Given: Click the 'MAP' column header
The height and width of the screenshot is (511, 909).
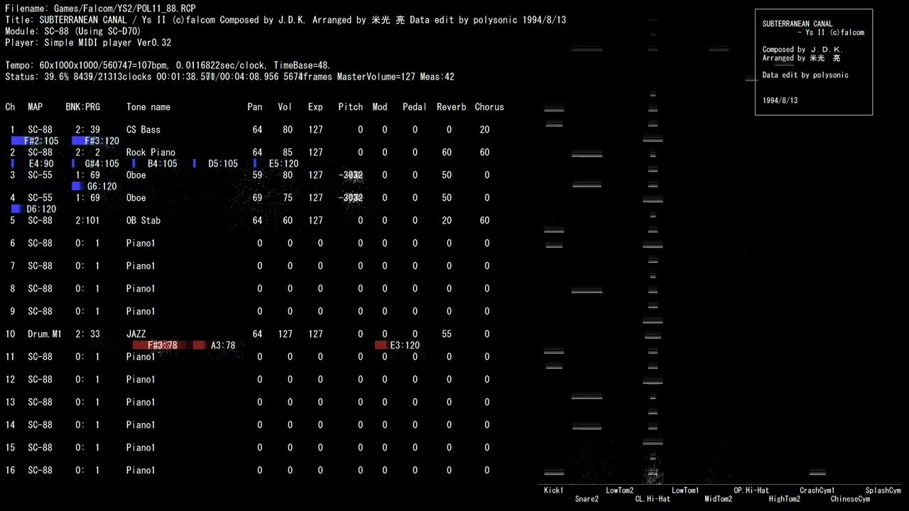Looking at the screenshot, I should [36, 106].
